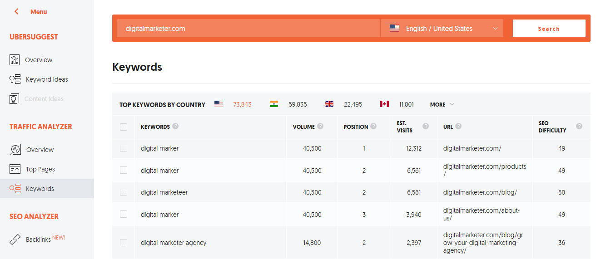Click the US flag in language selector

(394, 28)
